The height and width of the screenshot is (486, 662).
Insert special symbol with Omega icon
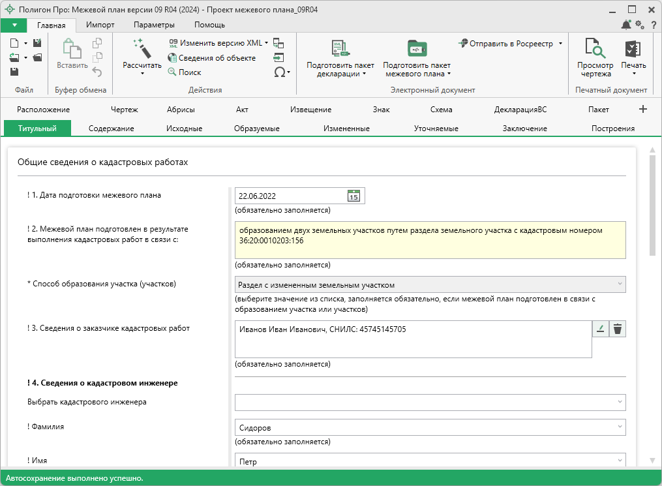[280, 72]
